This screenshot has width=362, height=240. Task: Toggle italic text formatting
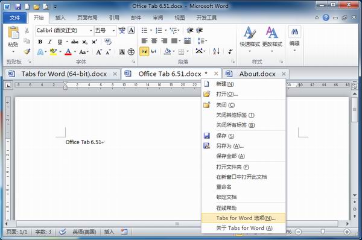49,42
